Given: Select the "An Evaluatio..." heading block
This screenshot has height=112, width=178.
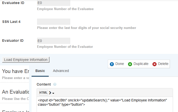Looking at the screenshot, I should tap(16, 92).
